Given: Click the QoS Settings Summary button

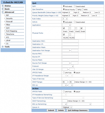Looking at the screenshot, I should pos(78,110).
